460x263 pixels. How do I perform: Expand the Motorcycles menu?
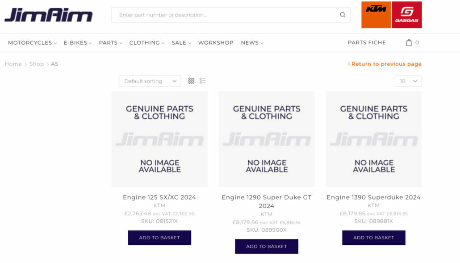pyautogui.click(x=32, y=43)
